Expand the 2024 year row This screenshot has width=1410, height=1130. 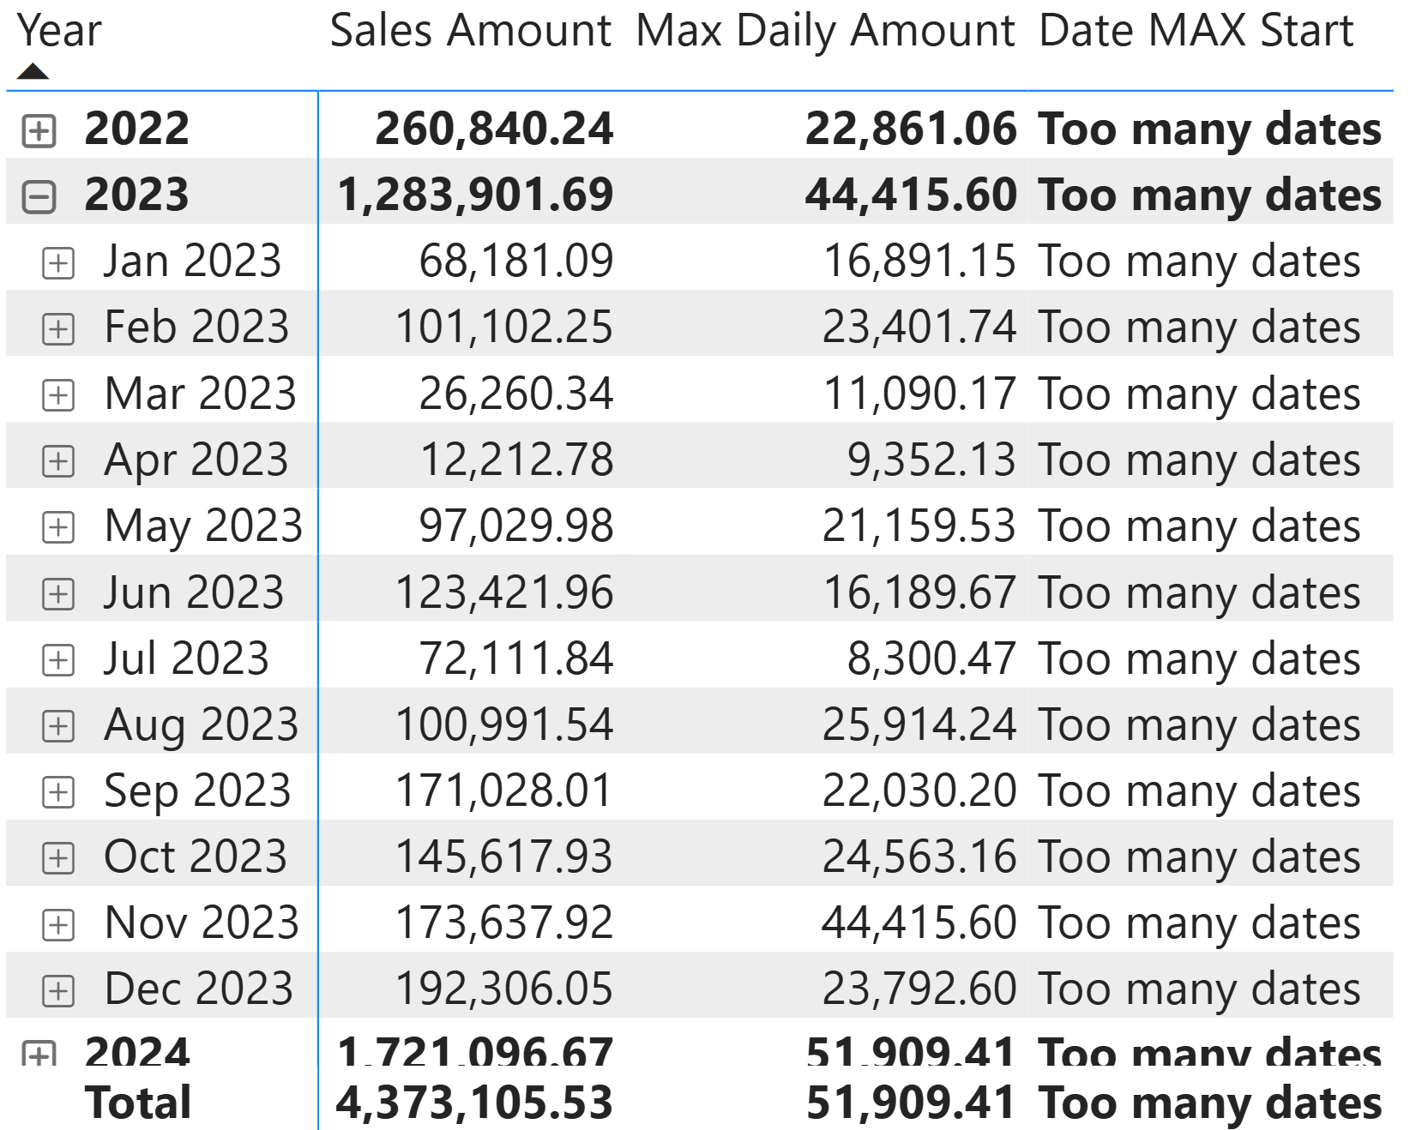[x=39, y=1054]
